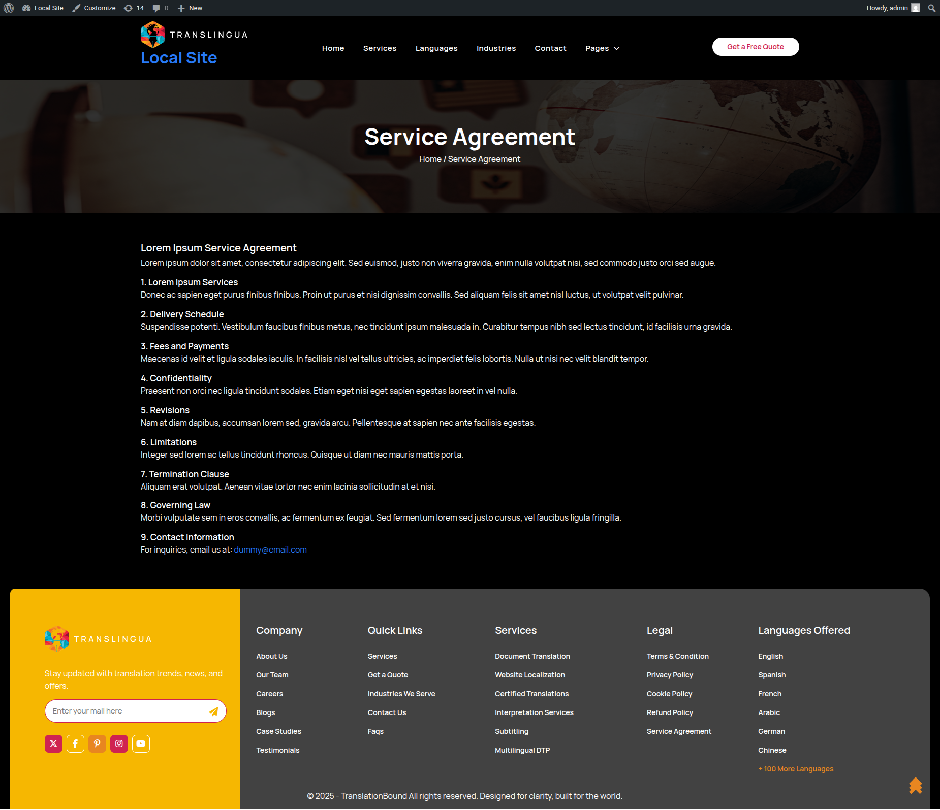Open the New content menu

point(190,8)
